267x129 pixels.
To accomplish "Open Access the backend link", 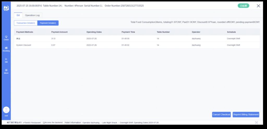I will pyautogui.click(x=53, y=122).
